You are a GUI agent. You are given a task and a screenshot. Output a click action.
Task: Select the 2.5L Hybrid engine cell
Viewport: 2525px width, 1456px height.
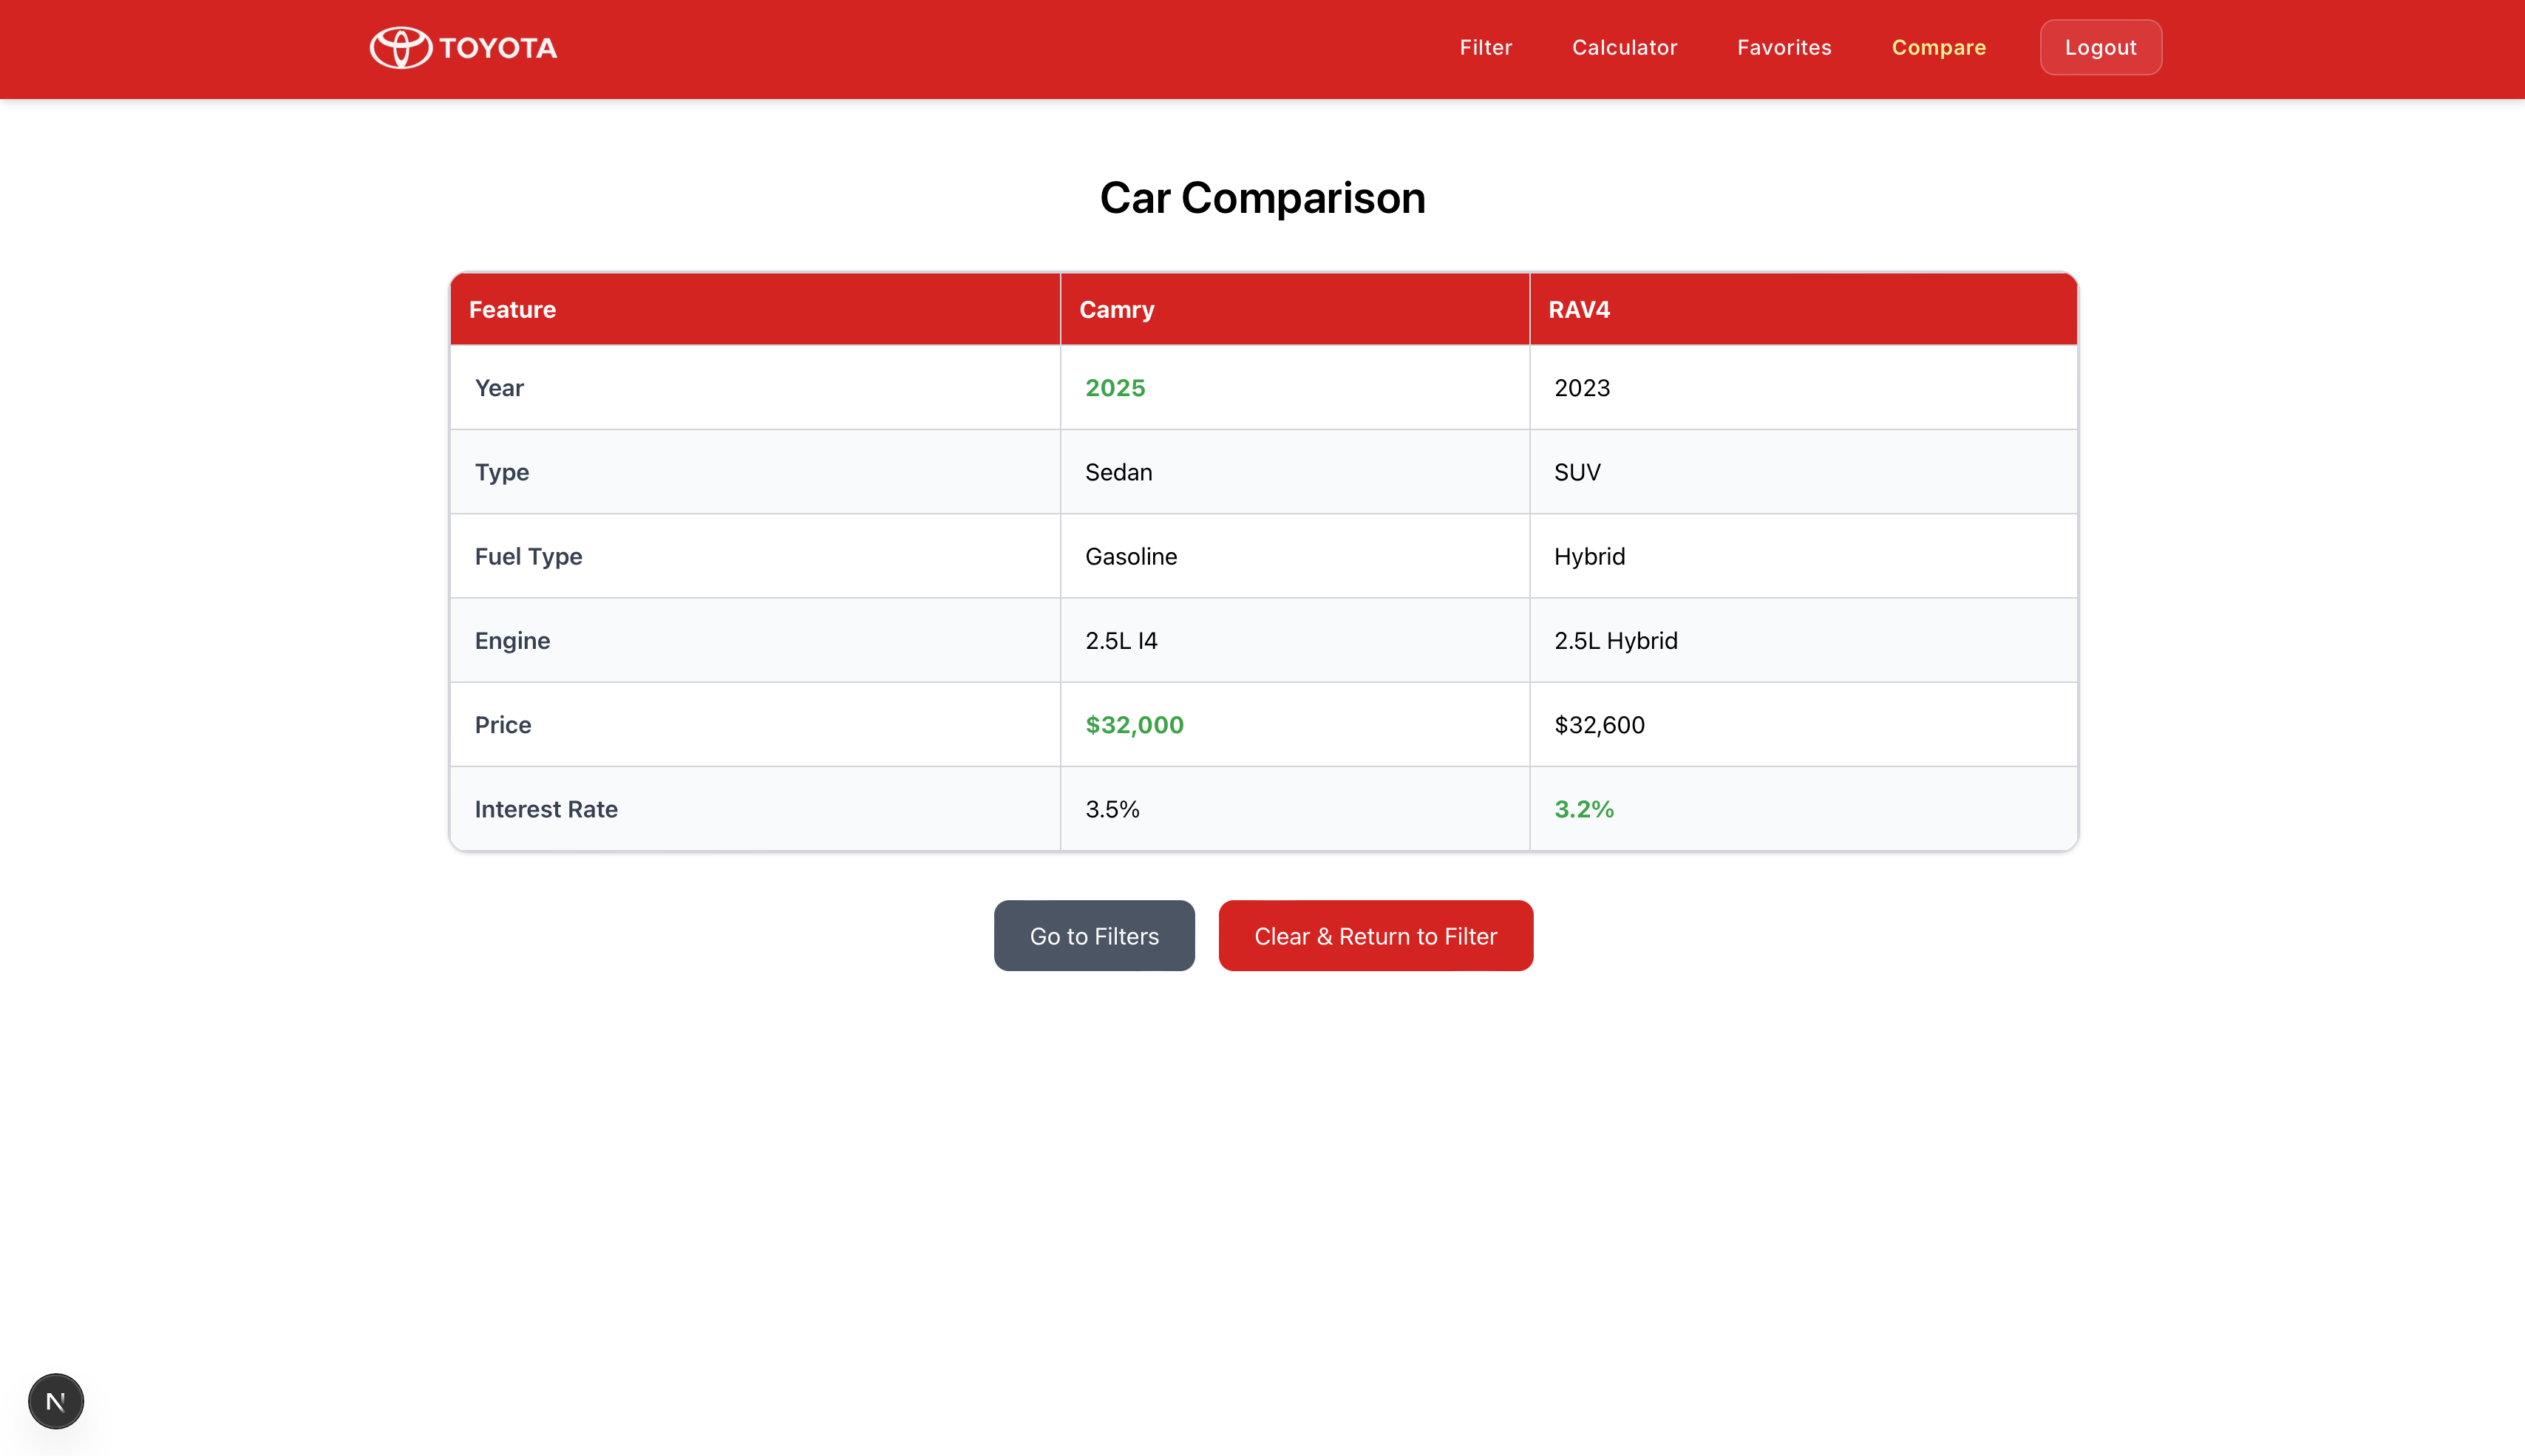point(1615,641)
